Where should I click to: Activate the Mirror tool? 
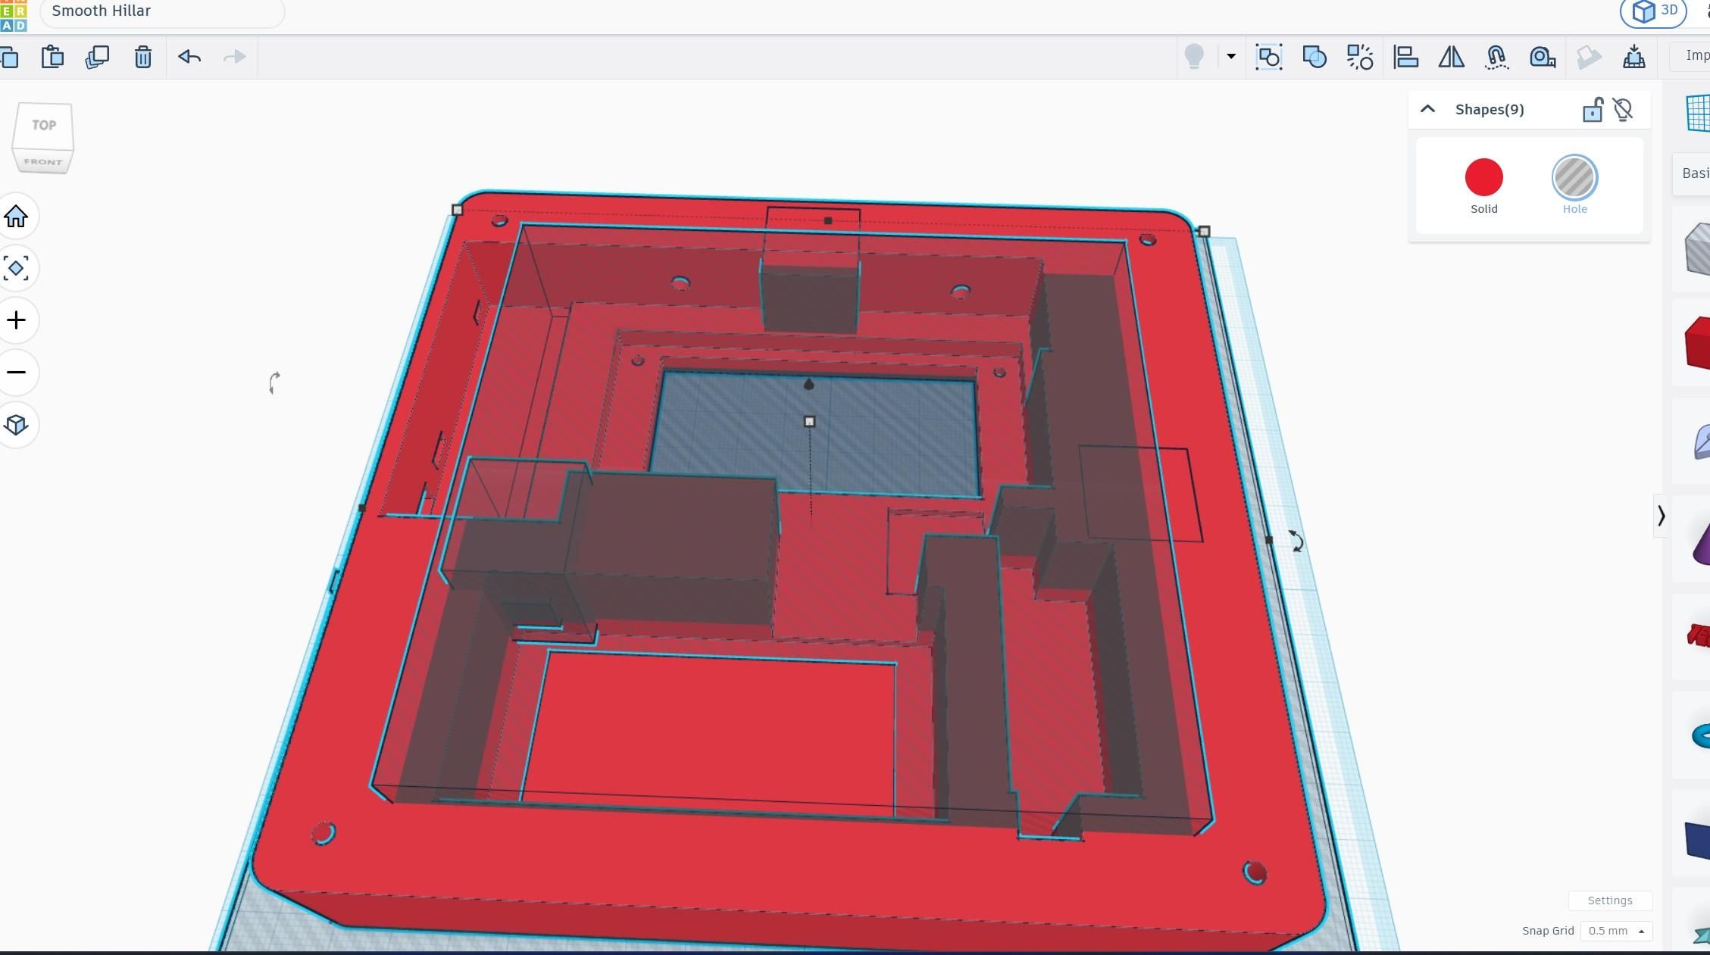click(1452, 57)
